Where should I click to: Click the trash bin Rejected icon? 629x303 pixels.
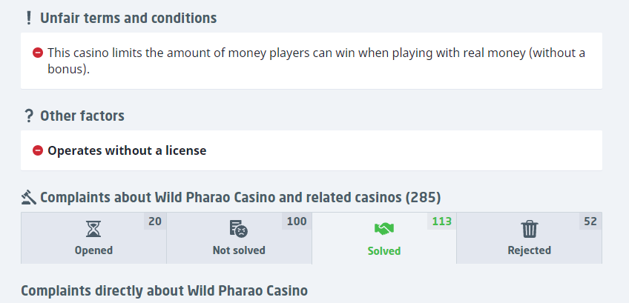529,228
